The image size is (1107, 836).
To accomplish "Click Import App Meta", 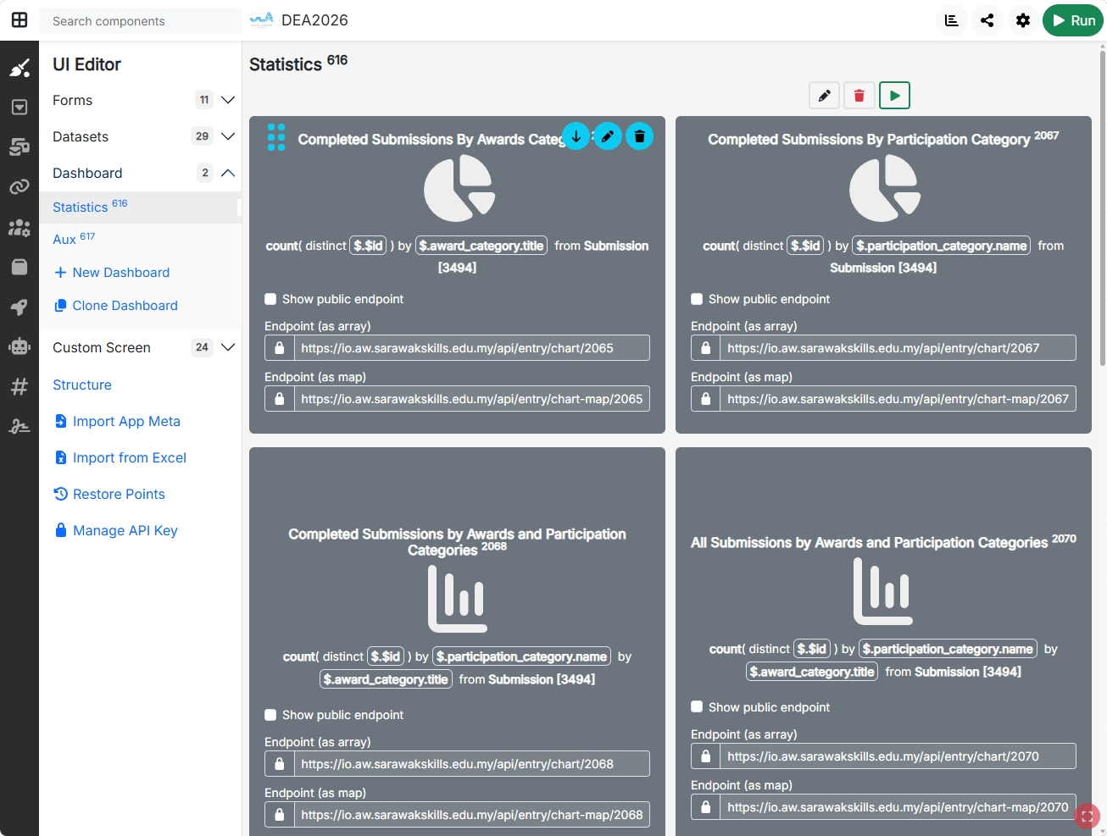I will (117, 421).
